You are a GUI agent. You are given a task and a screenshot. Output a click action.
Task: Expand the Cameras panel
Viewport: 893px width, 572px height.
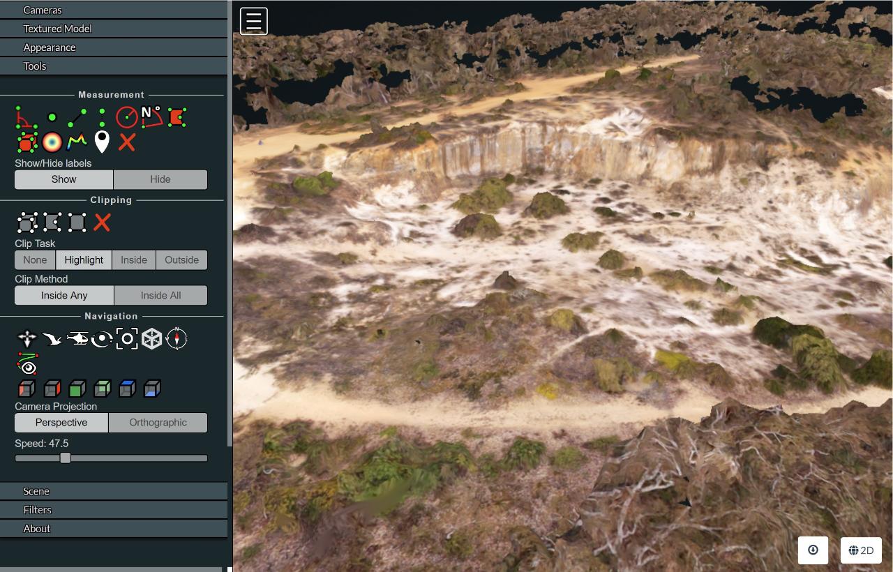(x=43, y=10)
